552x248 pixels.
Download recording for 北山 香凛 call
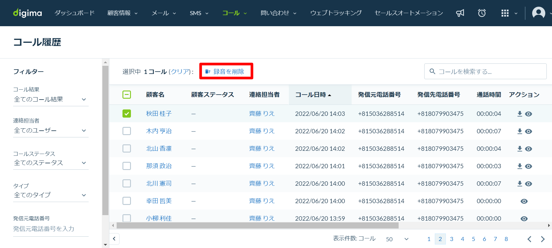coord(520,149)
